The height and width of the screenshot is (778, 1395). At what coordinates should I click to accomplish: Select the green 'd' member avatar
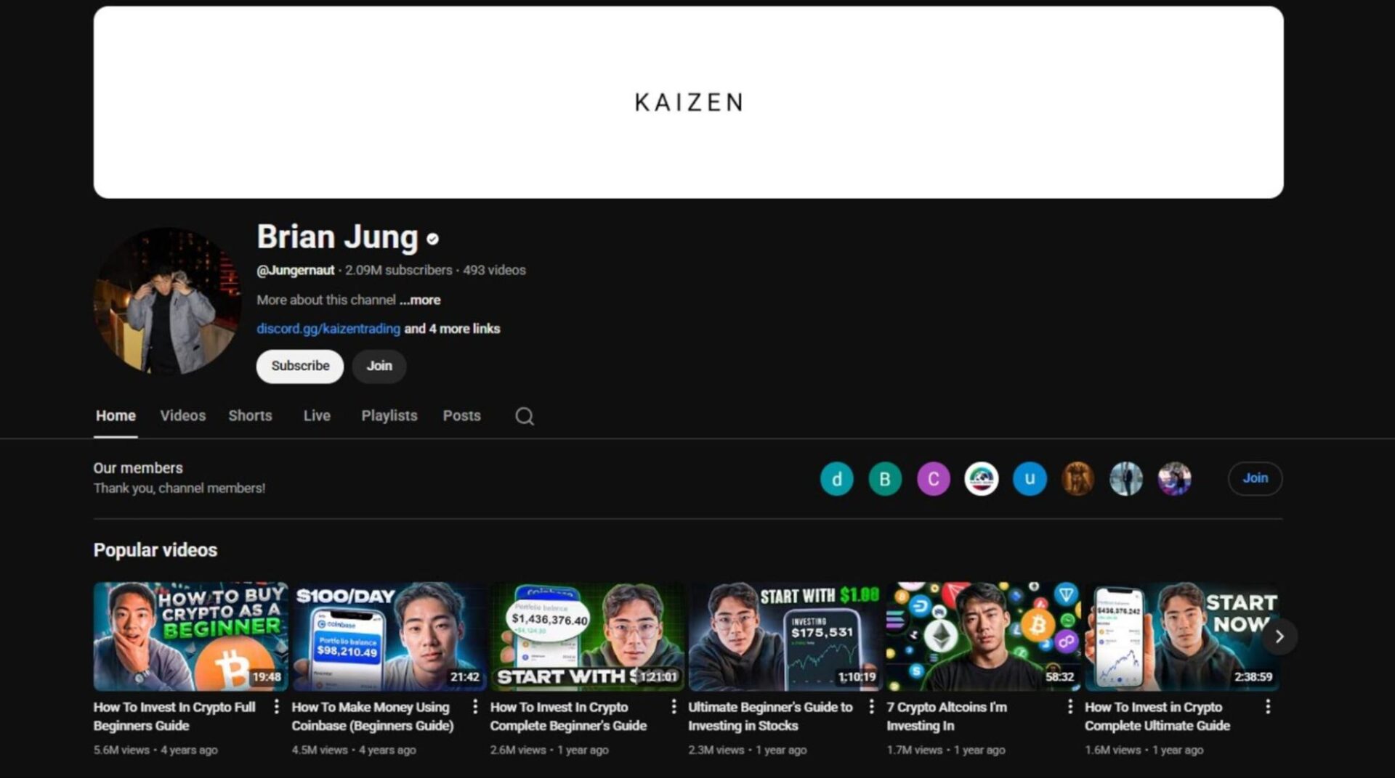click(836, 478)
